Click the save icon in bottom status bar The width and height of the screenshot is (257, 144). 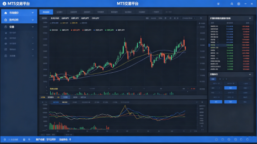[x=24, y=139]
